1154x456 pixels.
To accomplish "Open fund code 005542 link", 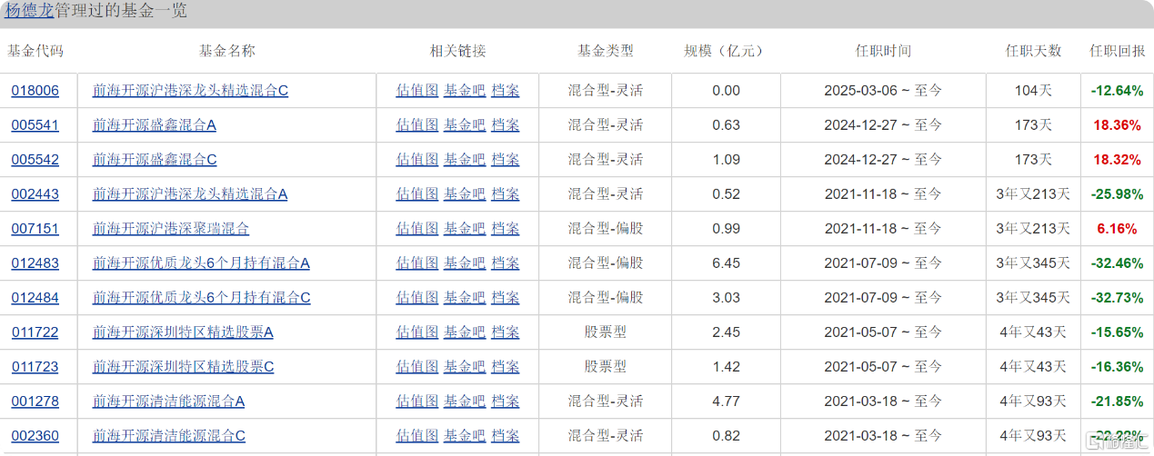I will [x=35, y=160].
